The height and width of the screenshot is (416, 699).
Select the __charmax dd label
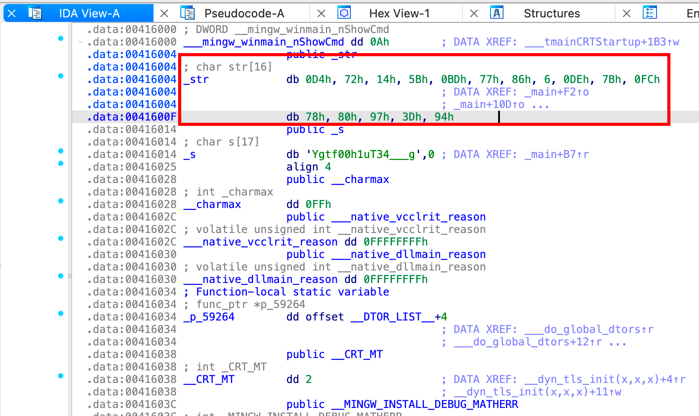(x=212, y=204)
